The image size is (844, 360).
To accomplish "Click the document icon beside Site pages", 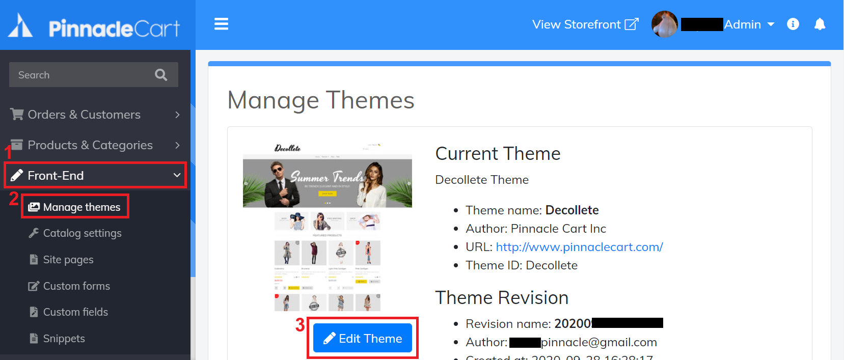I will click(34, 259).
